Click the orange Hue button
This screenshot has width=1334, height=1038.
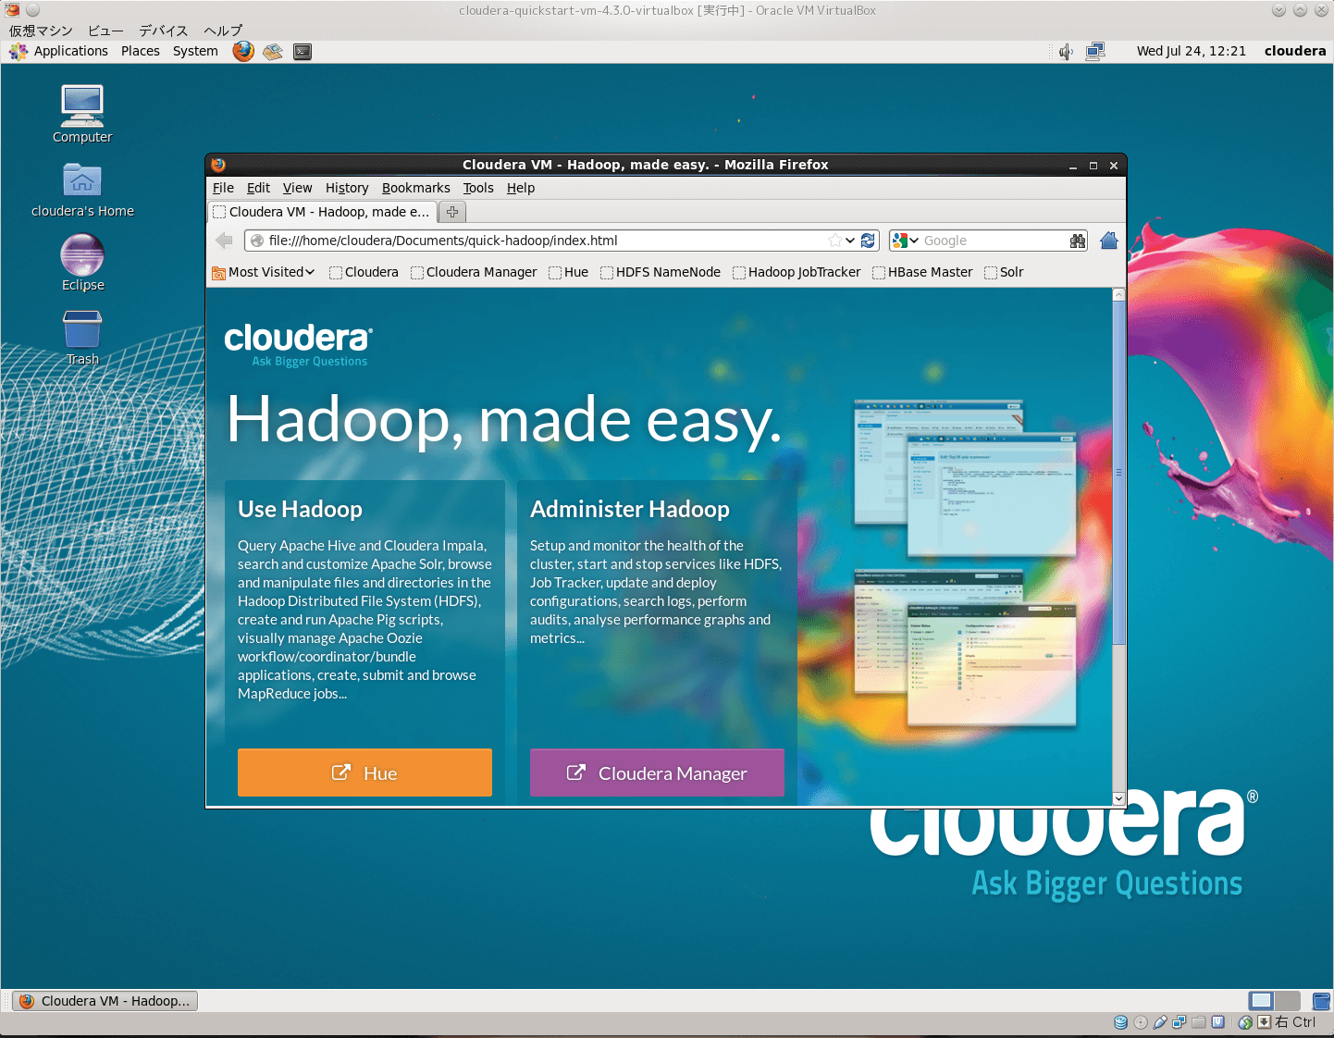click(364, 772)
